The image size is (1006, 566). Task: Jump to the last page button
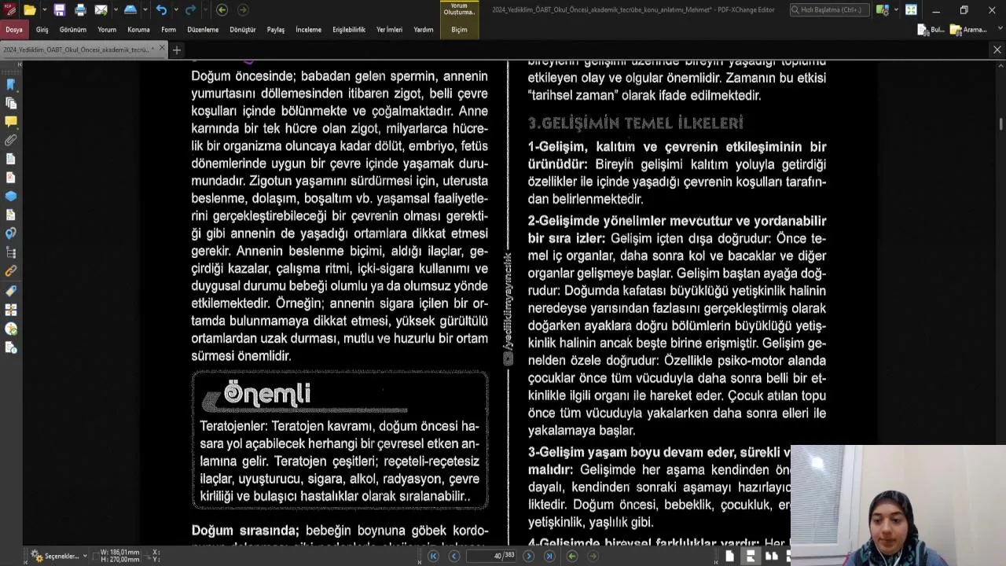(x=549, y=556)
